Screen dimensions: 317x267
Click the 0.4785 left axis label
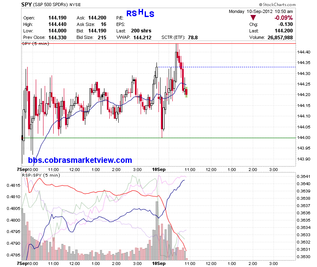[x=13, y=255]
